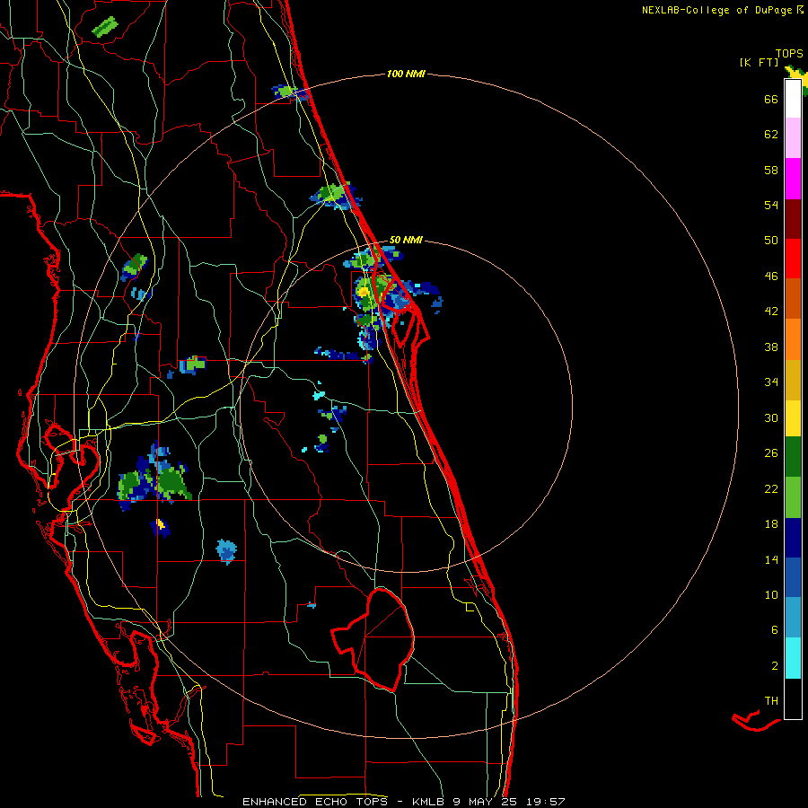
Task: Click the "TH" threshold label
Action: tap(771, 701)
